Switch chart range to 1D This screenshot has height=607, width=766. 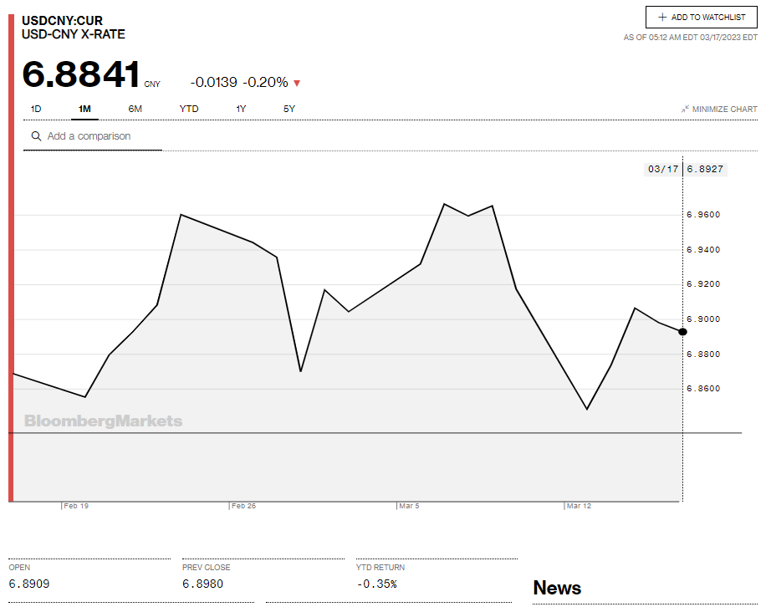36,109
